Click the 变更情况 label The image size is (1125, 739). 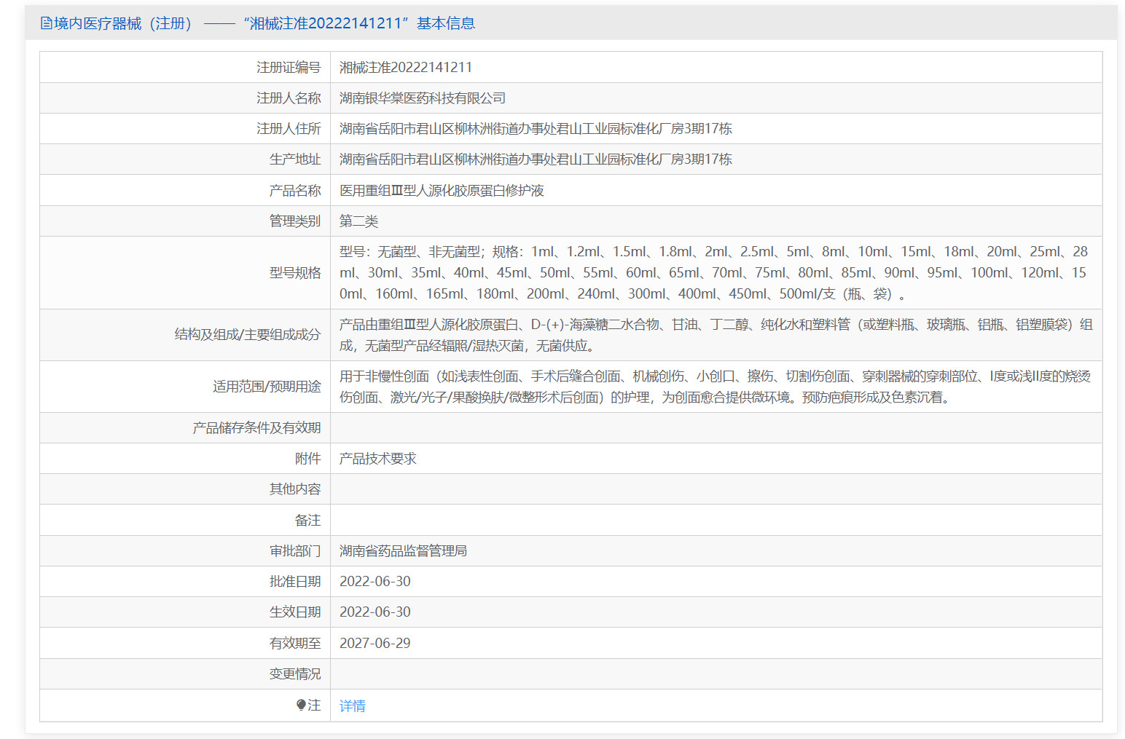(x=295, y=674)
